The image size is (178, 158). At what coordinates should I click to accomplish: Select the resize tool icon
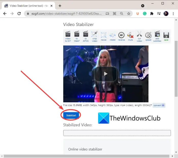(x=103, y=36)
